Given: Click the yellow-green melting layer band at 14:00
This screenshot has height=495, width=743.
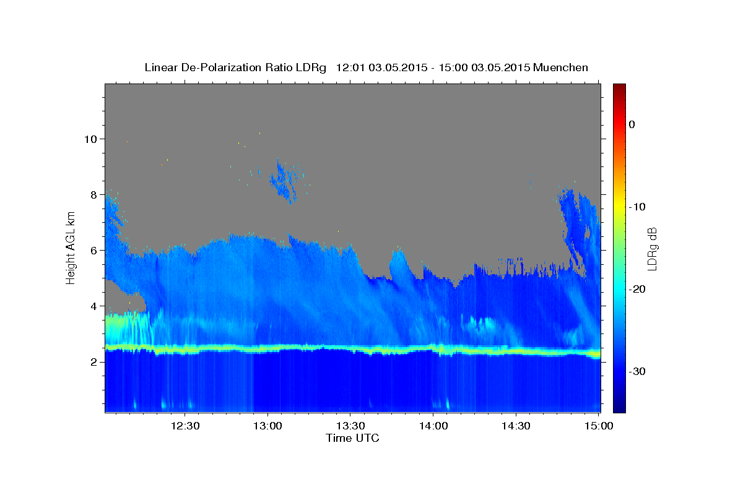Looking at the screenshot, I should coord(433,350).
